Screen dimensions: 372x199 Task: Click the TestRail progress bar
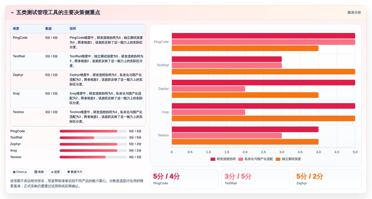(x=93, y=138)
